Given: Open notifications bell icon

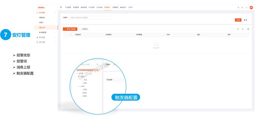Looking at the screenshot, I should click(x=242, y=7).
